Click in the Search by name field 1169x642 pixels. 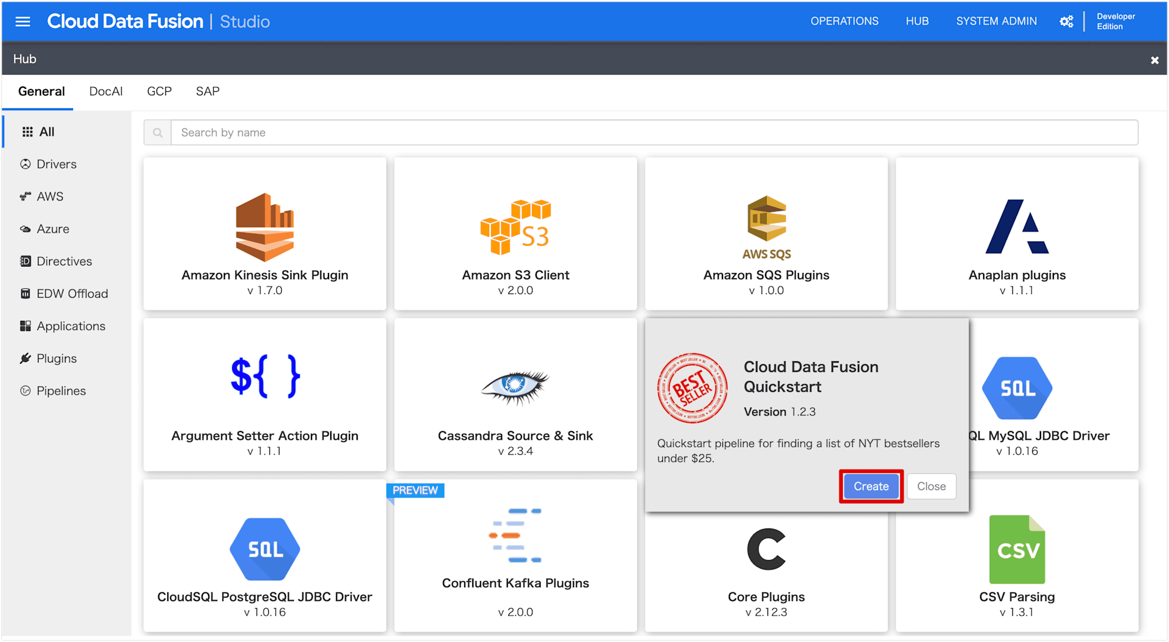coord(654,133)
